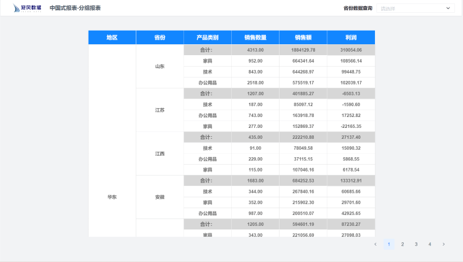The width and height of the screenshot is (463, 262).
Task: Click the page title 中国式报表-分组报表
Action: point(75,8)
